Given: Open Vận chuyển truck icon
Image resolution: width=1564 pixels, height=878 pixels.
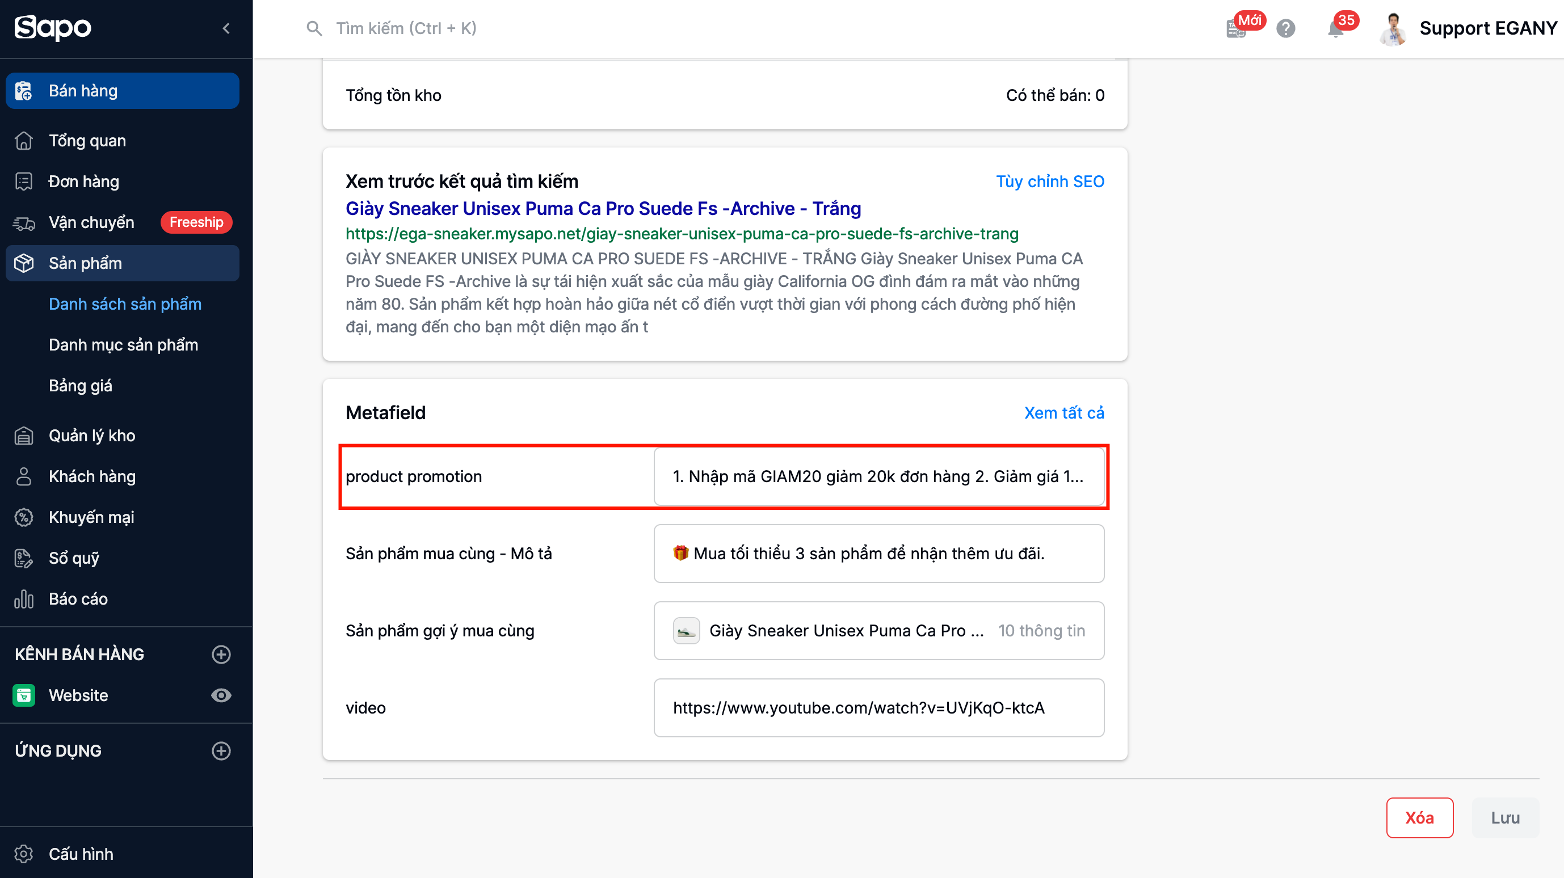Looking at the screenshot, I should coord(24,223).
